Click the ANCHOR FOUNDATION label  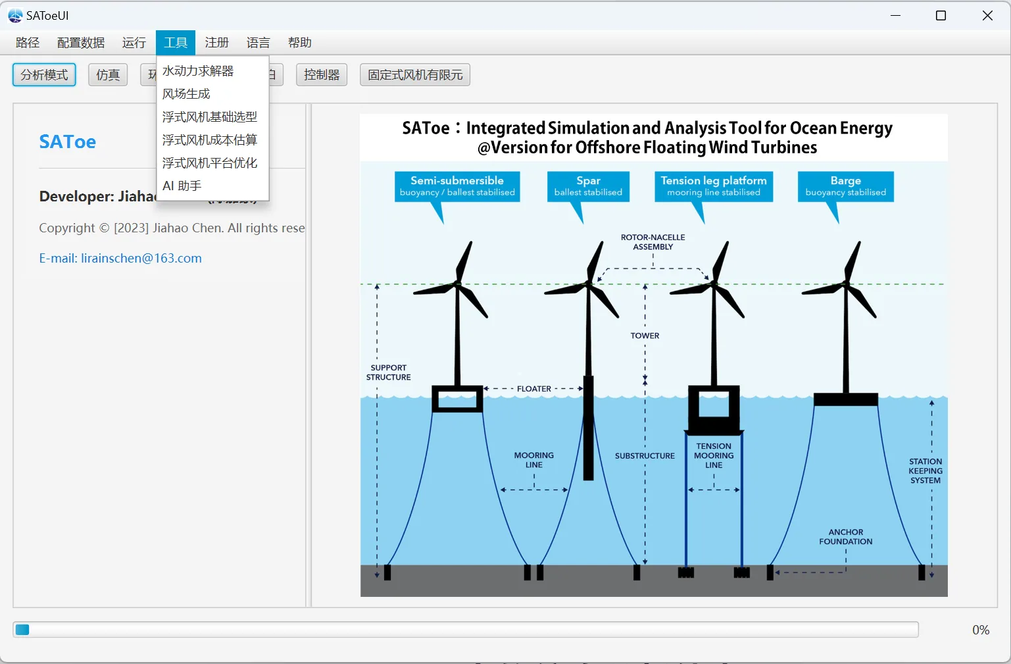pos(846,537)
